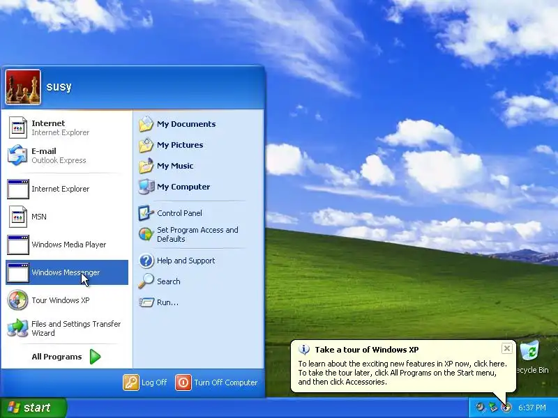Select the Tour Windows XP entry
558x418 pixels.
(x=67, y=300)
